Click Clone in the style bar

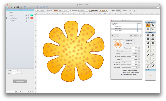click(43, 11)
